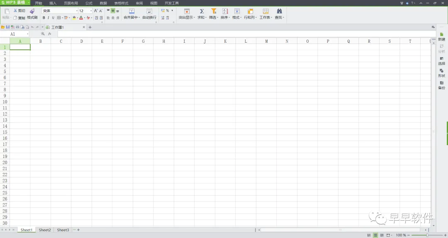Expand the 合并居中 dropdown arrow

[x=139, y=17]
